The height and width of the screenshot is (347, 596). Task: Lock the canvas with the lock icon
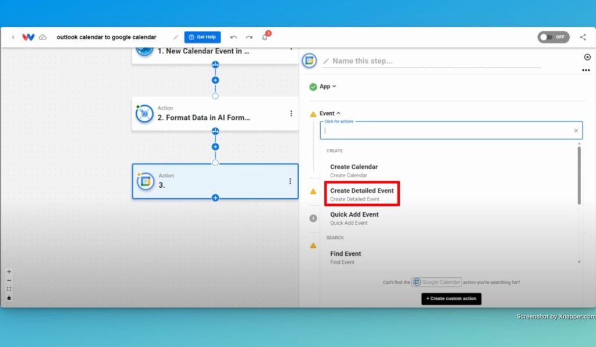[x=9, y=298]
